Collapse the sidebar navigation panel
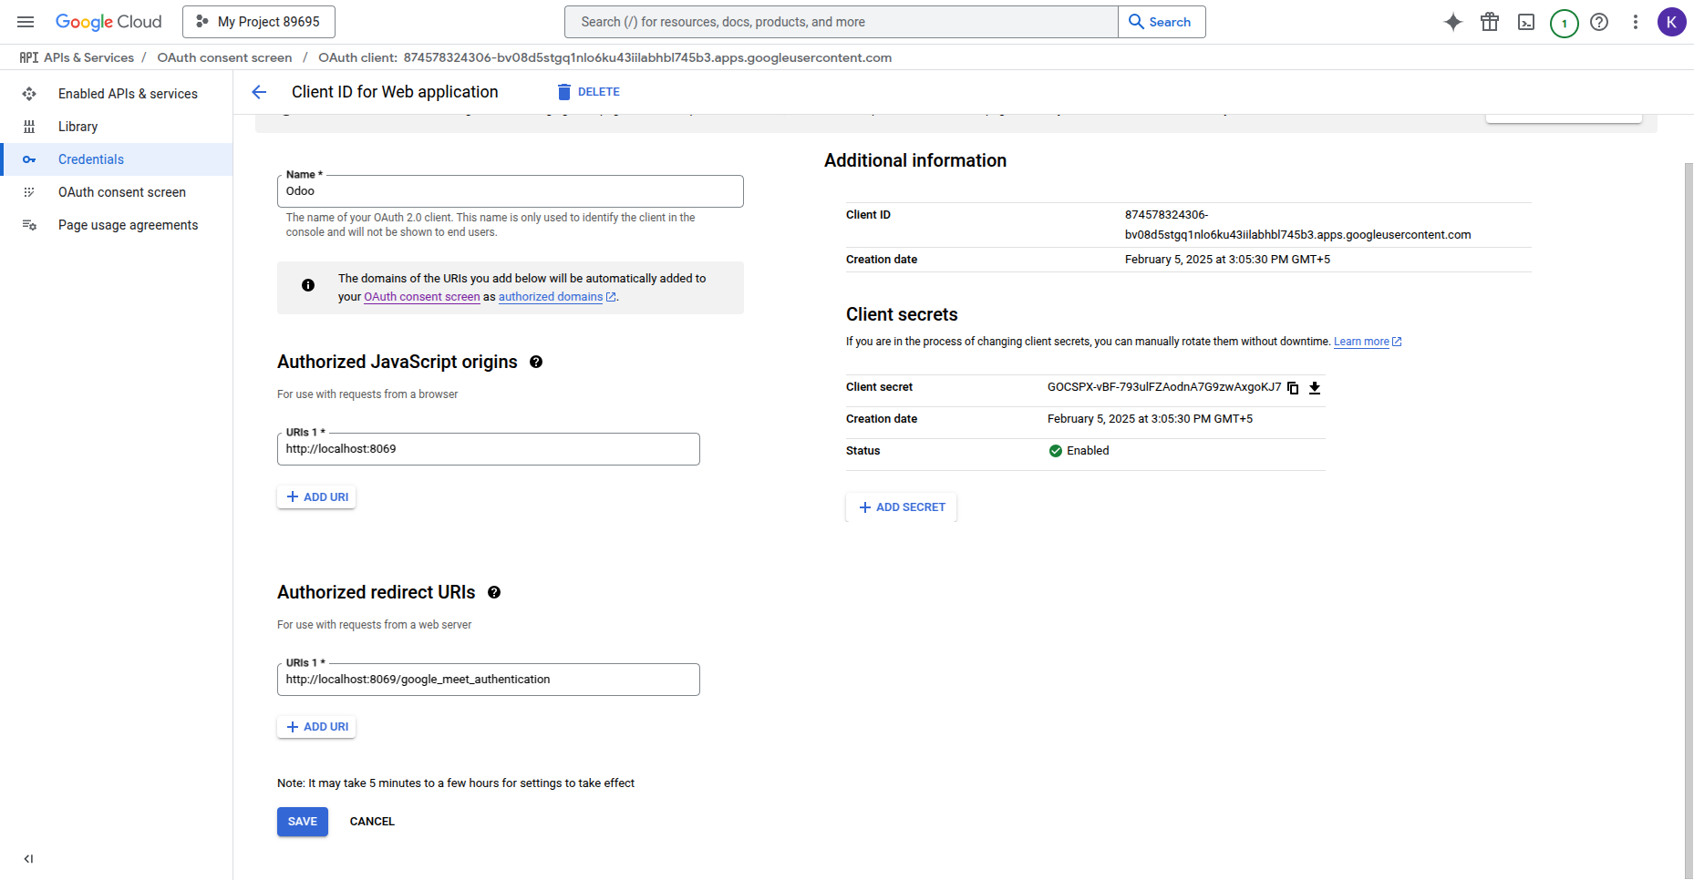This screenshot has height=880, width=1694. pyautogui.click(x=29, y=858)
